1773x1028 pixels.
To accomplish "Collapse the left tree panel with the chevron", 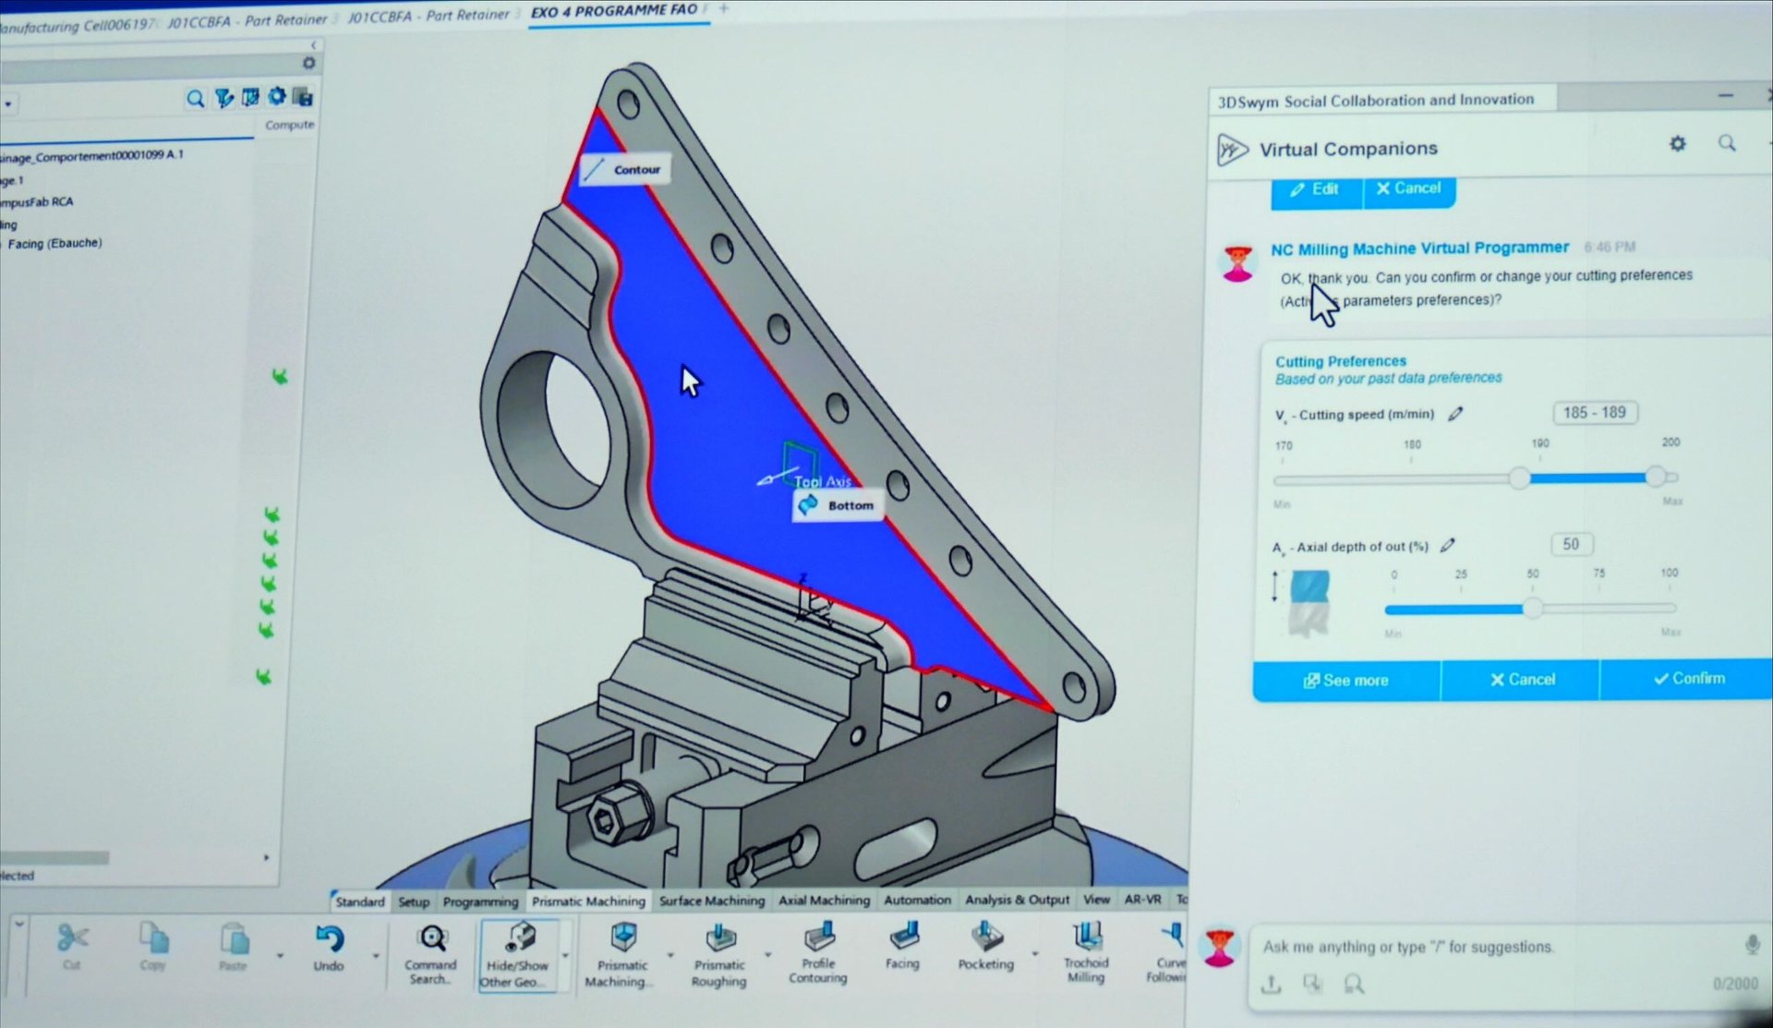I will pos(312,44).
